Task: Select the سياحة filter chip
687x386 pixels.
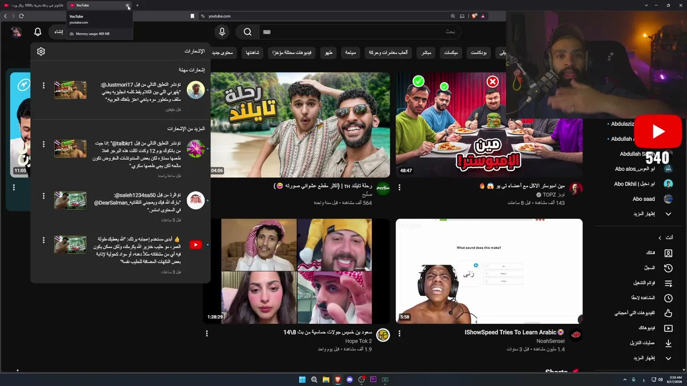Action: pyautogui.click(x=350, y=53)
